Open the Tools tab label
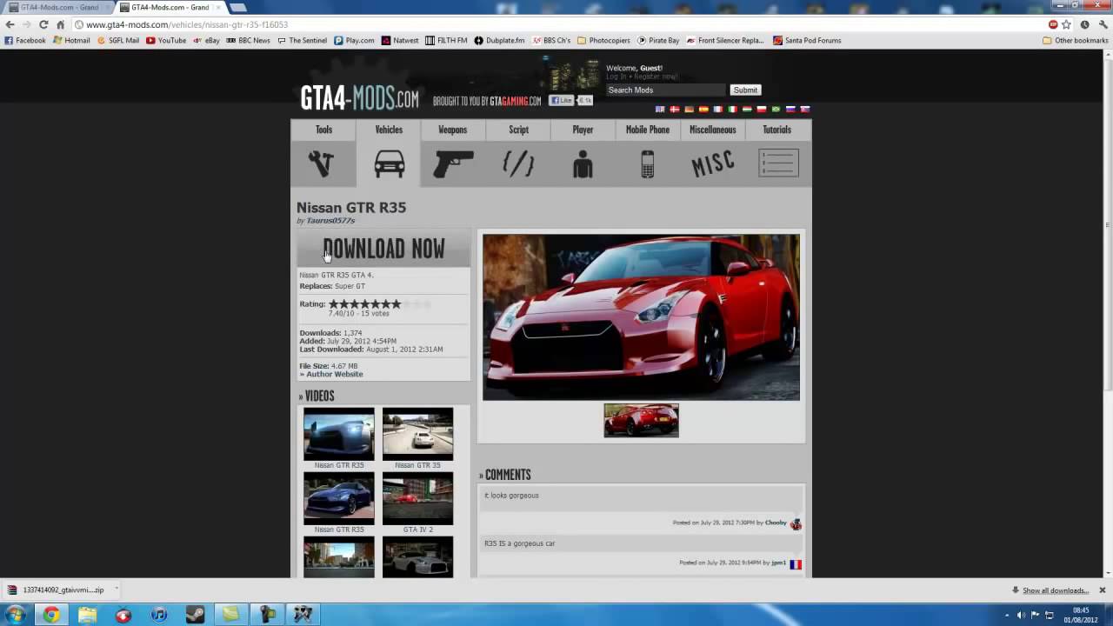 pos(323,130)
